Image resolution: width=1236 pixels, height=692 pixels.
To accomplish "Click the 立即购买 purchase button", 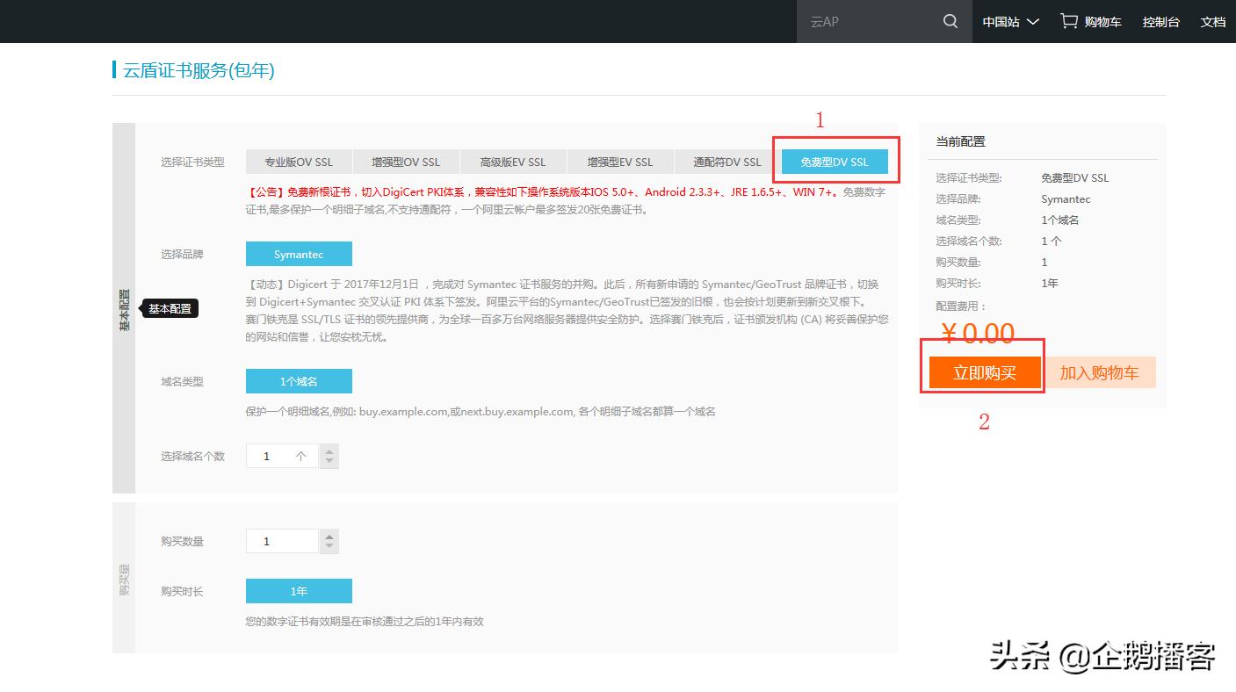I will point(983,371).
